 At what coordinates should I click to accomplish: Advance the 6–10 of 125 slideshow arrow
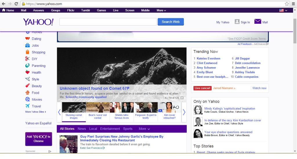point(182,98)
